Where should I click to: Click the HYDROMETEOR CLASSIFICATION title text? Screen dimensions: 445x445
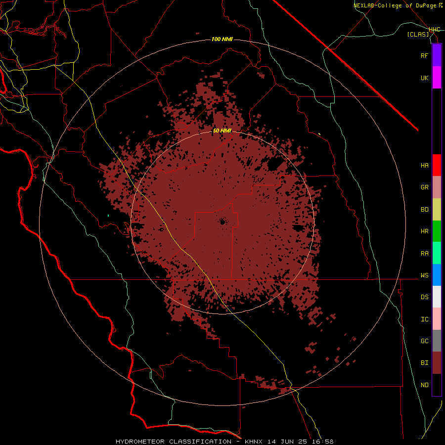click(x=174, y=442)
